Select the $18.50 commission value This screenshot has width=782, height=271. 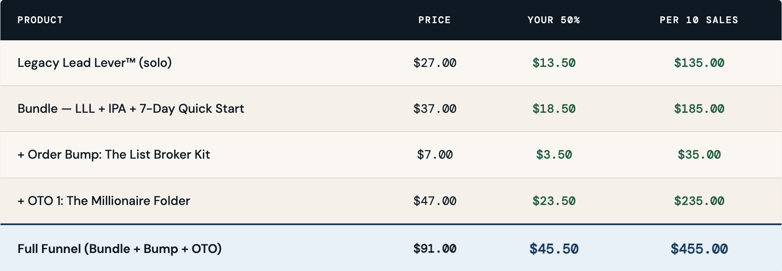[554, 109]
